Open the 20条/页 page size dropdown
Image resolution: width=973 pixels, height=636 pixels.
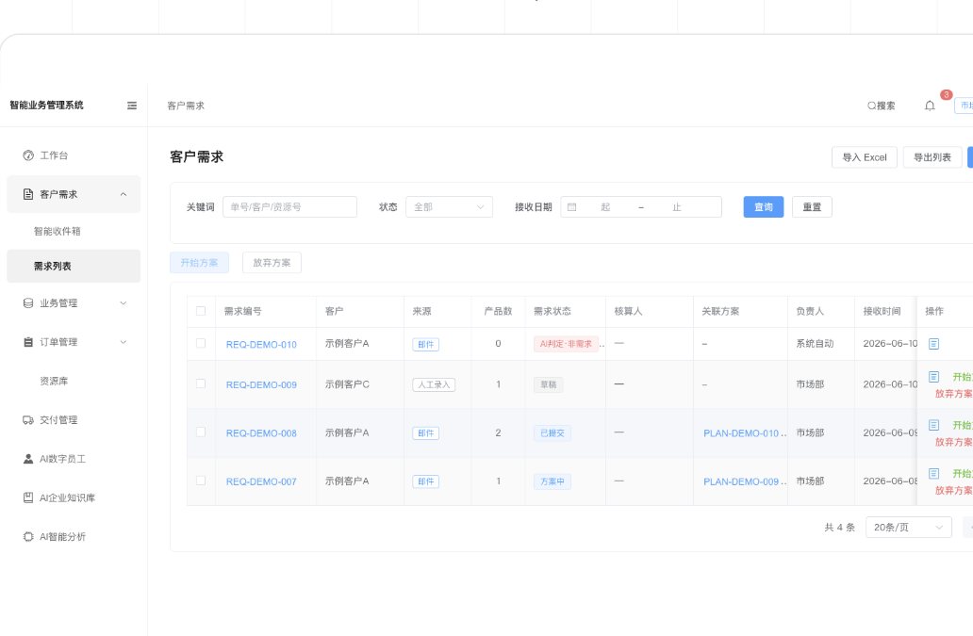[909, 527]
